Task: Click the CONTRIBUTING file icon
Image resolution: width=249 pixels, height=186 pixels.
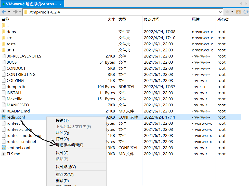Action: click(4, 74)
